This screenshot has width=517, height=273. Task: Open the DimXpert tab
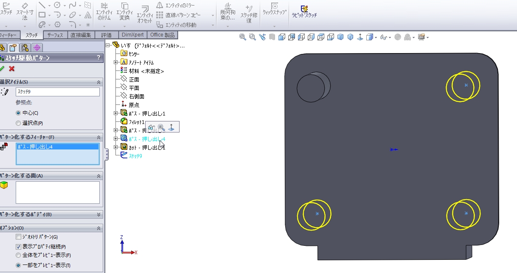tap(132, 35)
